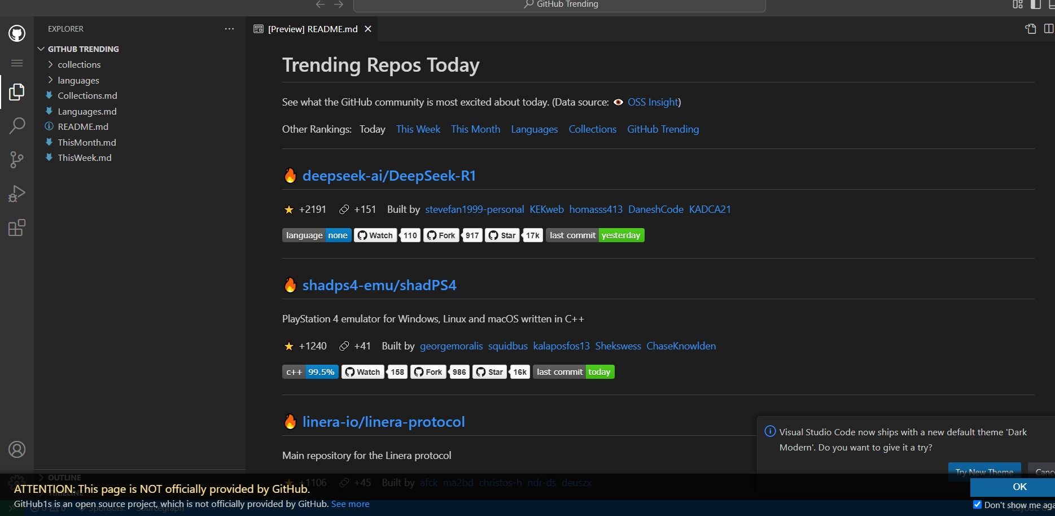Open the Collections ranking link
Viewport: 1055px width, 516px height.
[593, 129]
